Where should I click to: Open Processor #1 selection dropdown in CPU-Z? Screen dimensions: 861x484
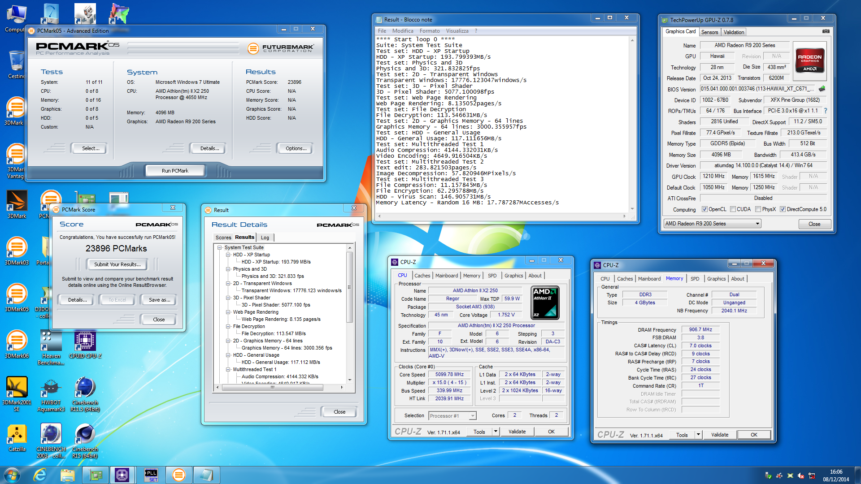(x=452, y=416)
